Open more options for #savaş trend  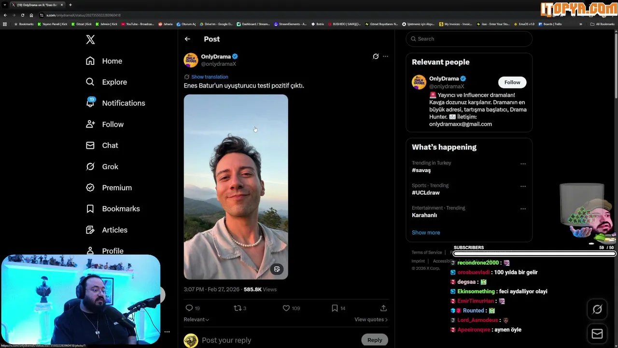pyautogui.click(x=523, y=164)
